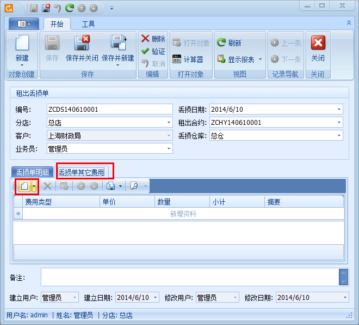Click the new row icon in grid toolbar
This screenshot has height=325, width=359.
pyautogui.click(x=24, y=186)
